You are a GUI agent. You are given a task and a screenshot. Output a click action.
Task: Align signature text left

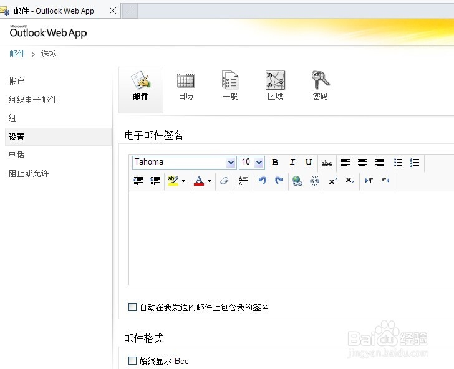(345, 162)
